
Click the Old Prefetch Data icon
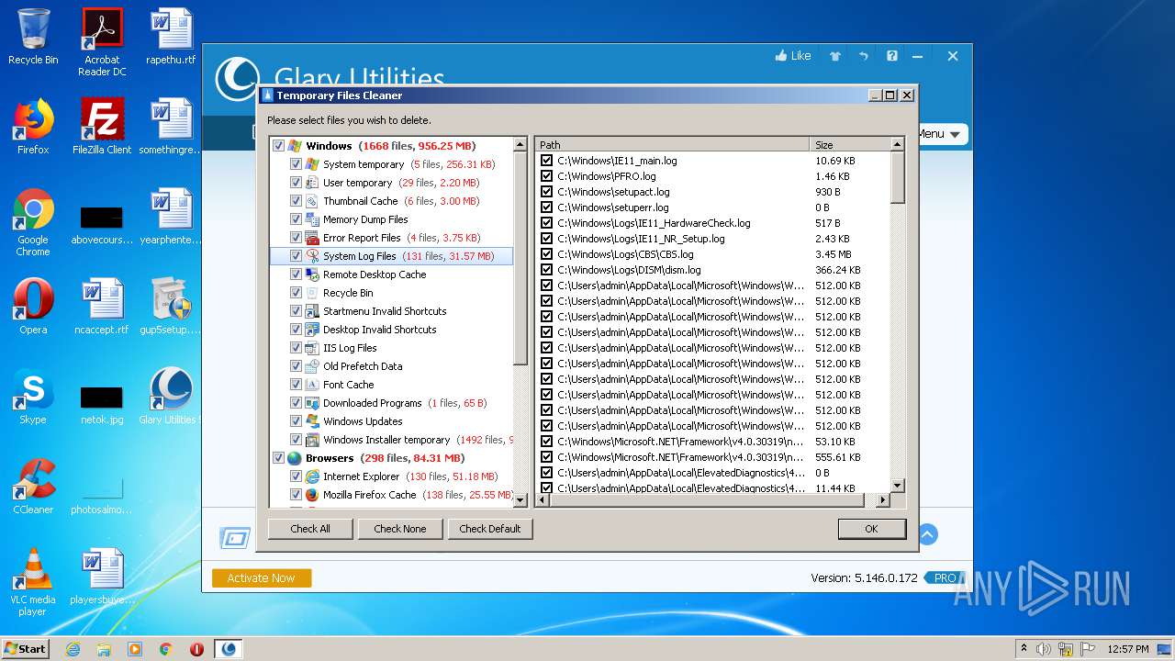pyautogui.click(x=312, y=366)
